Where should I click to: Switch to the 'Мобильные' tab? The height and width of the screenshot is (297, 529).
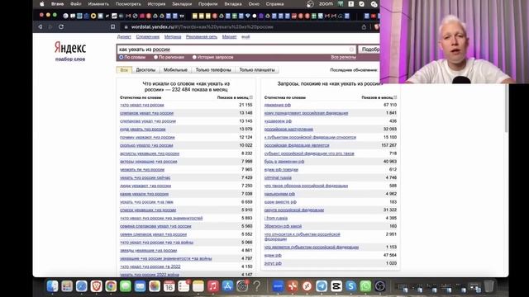pos(175,69)
